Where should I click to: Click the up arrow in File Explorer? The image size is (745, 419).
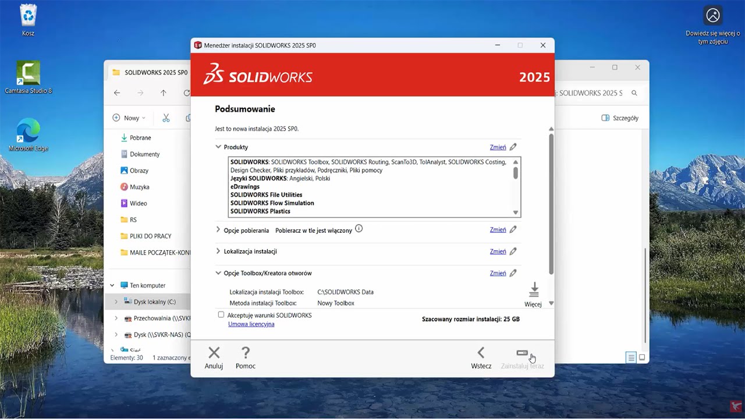click(164, 93)
